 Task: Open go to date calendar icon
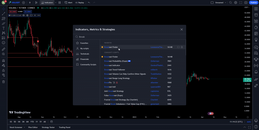(x=51, y=122)
